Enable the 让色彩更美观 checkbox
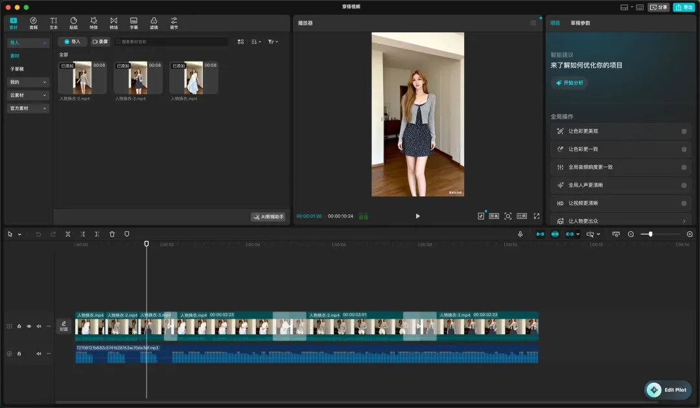The image size is (700, 408). pyautogui.click(x=684, y=131)
